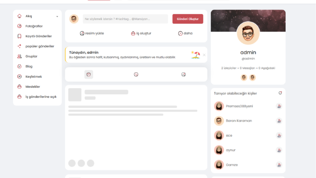Click the add-user icon beside ece

pos(279,136)
